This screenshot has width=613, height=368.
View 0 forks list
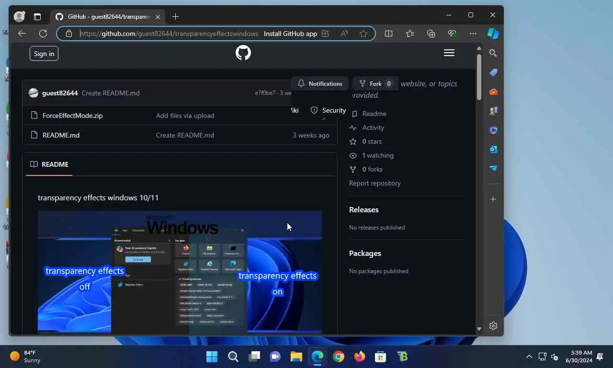pyautogui.click(x=366, y=169)
